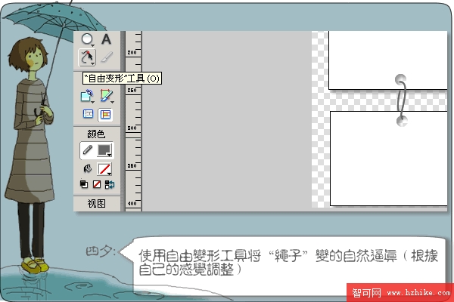The image size is (454, 302).
Task: Select the Text tool marked A
Action: tap(107, 39)
